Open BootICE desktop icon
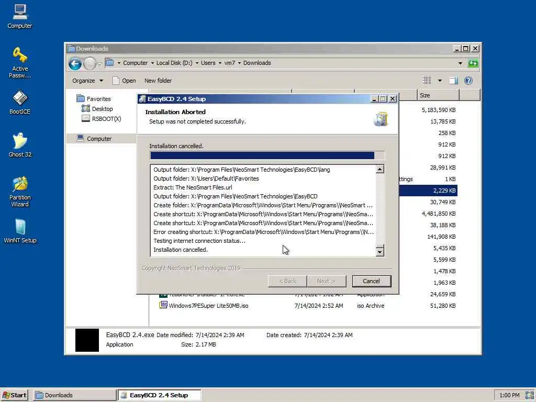This screenshot has width=536, height=402. point(20,102)
